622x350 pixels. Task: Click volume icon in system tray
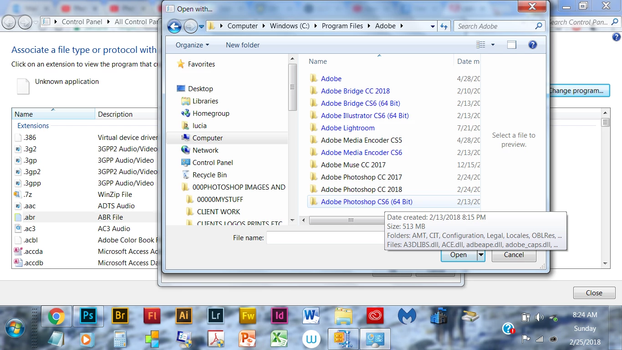click(x=539, y=318)
